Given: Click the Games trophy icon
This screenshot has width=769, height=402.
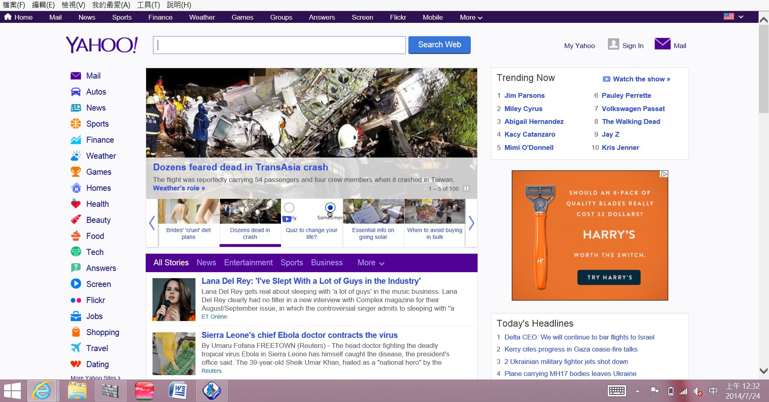Looking at the screenshot, I should pyautogui.click(x=76, y=172).
